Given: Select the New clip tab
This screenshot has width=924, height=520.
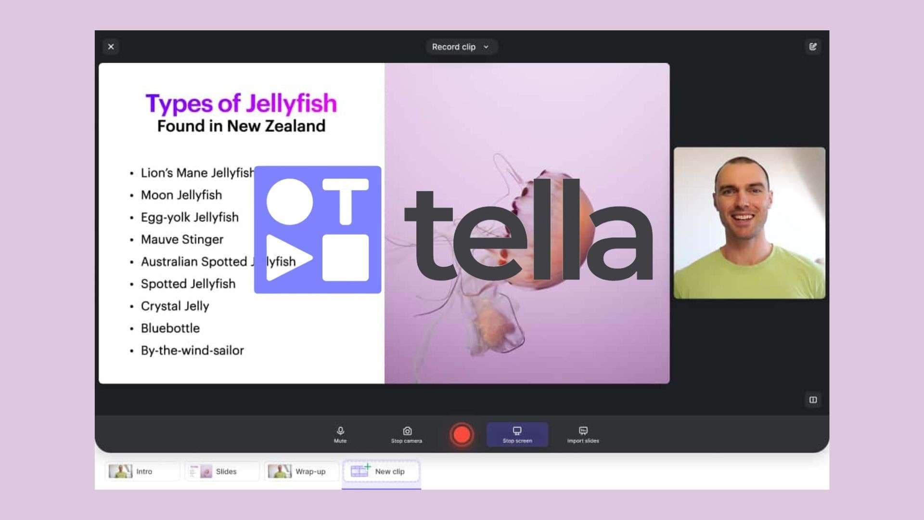Looking at the screenshot, I should (381, 471).
